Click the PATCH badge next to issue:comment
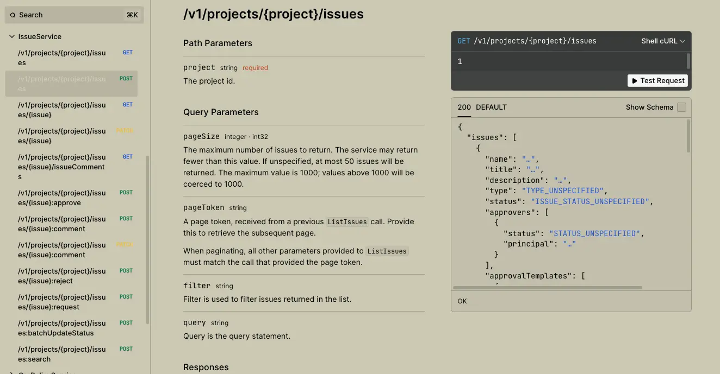This screenshot has width=720, height=374. [126, 244]
